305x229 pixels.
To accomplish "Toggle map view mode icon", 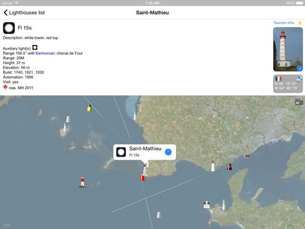I will coord(299,102).
